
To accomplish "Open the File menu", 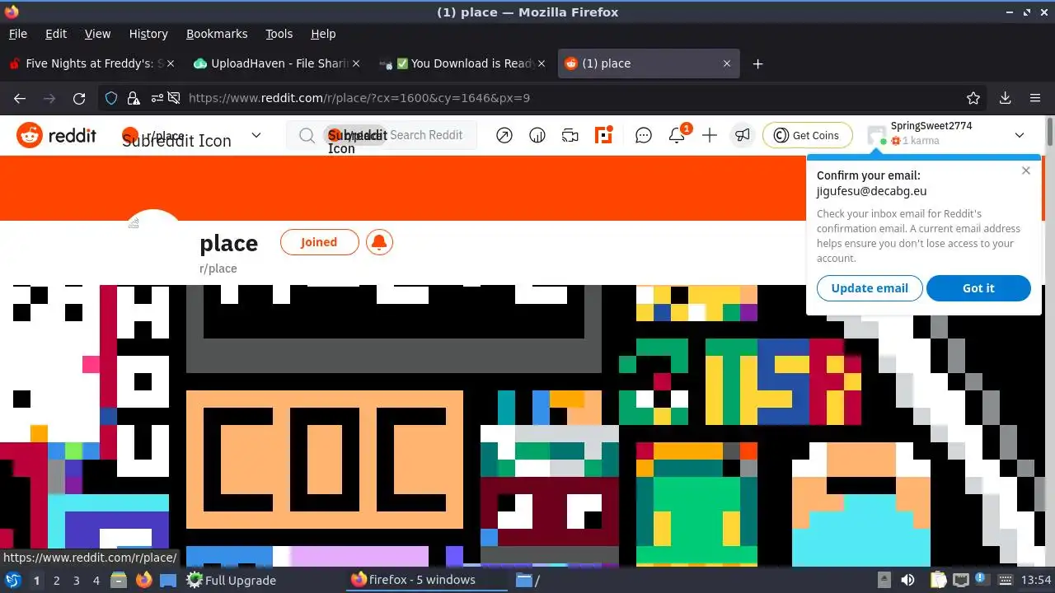I will pyautogui.click(x=17, y=34).
